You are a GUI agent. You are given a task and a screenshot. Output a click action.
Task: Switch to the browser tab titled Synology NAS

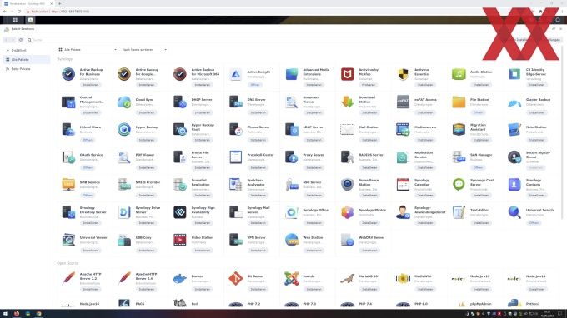tap(28, 3)
